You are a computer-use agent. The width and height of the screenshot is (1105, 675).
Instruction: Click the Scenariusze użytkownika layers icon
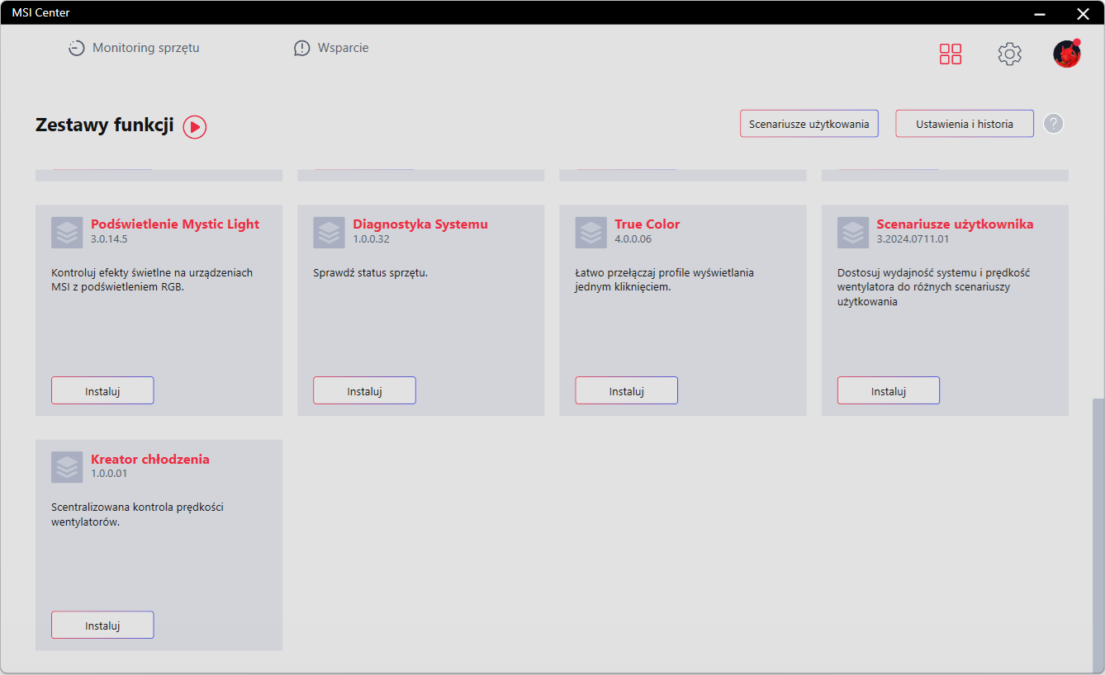click(853, 233)
